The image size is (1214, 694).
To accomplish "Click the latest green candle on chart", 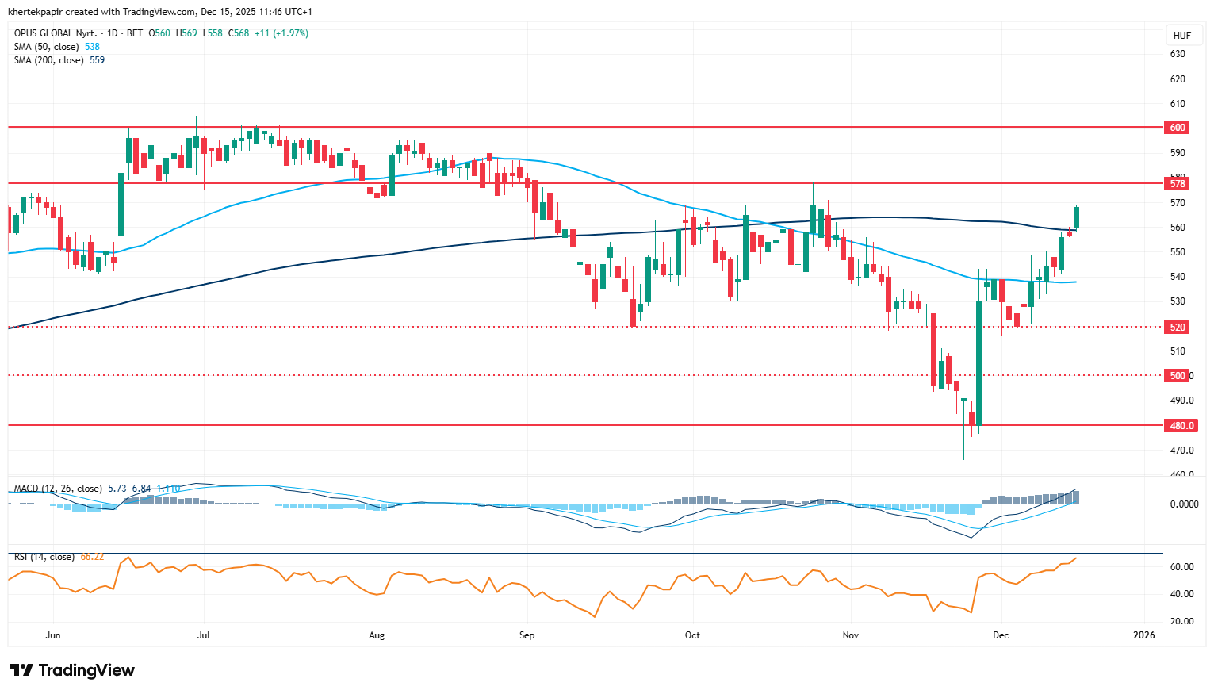I will point(1076,217).
